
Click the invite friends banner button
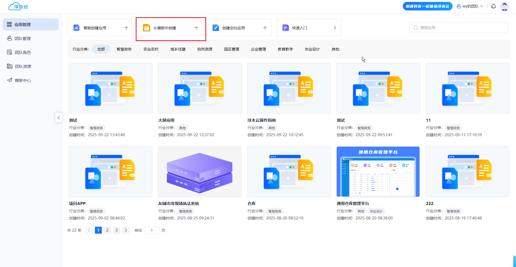click(x=427, y=6)
